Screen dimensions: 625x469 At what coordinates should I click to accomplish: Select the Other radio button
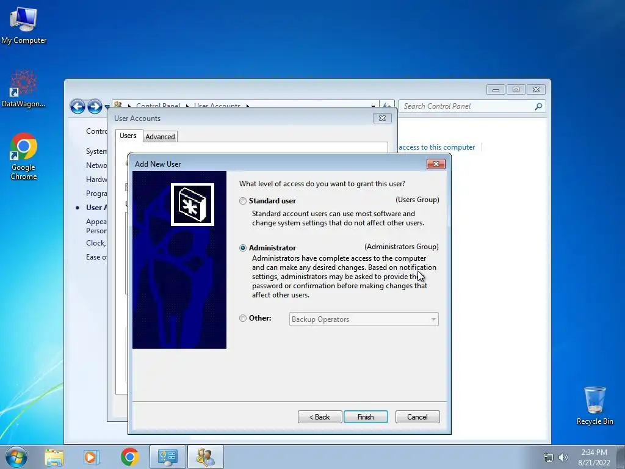pos(243,318)
